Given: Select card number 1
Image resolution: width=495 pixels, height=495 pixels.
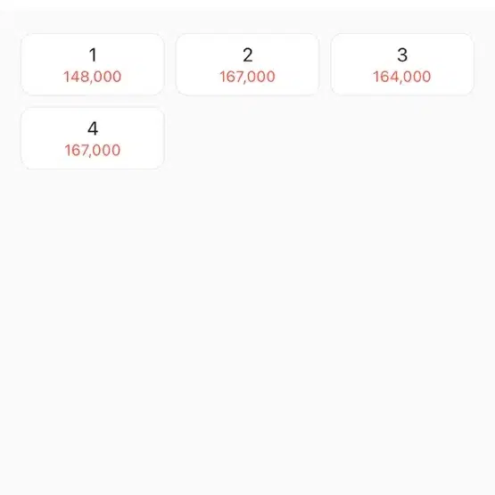Looking at the screenshot, I should tap(93, 64).
